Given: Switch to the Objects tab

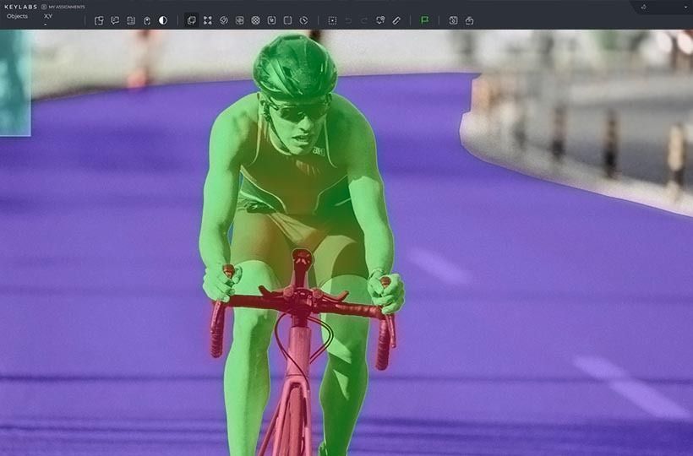Looking at the screenshot, I should click(x=17, y=16).
